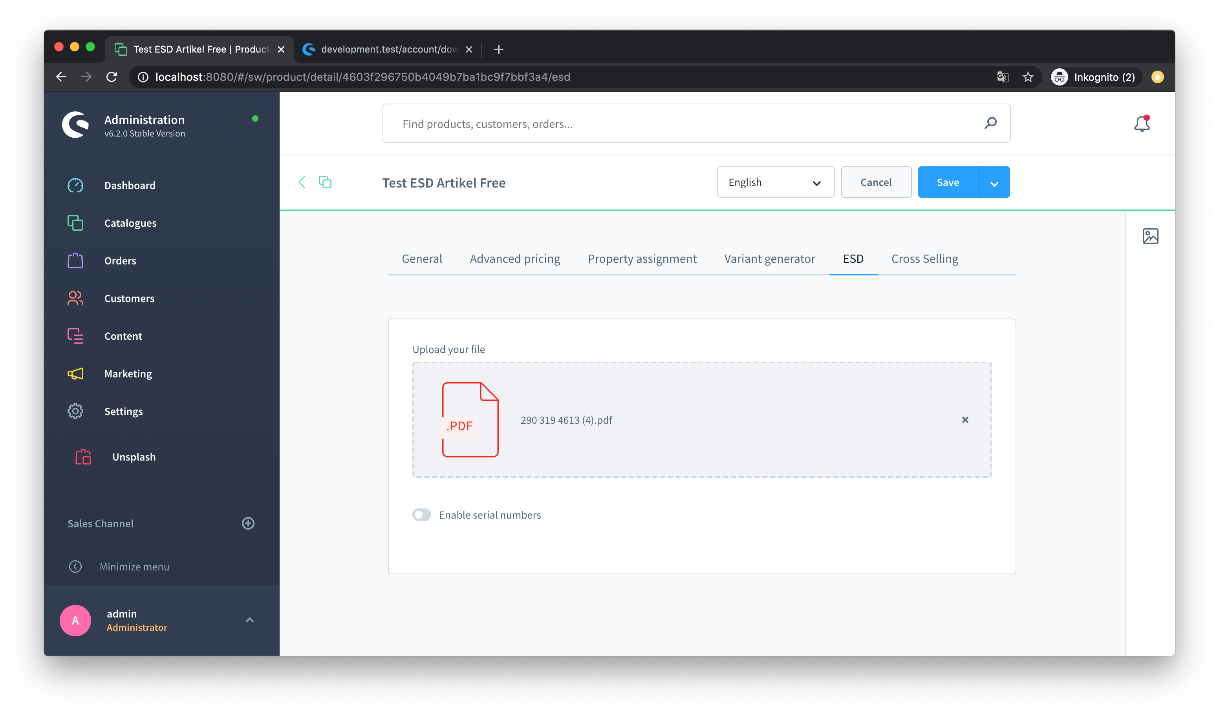Image resolution: width=1219 pixels, height=714 pixels.
Task: Bookmark page with the star icon
Action: pyautogui.click(x=1028, y=77)
